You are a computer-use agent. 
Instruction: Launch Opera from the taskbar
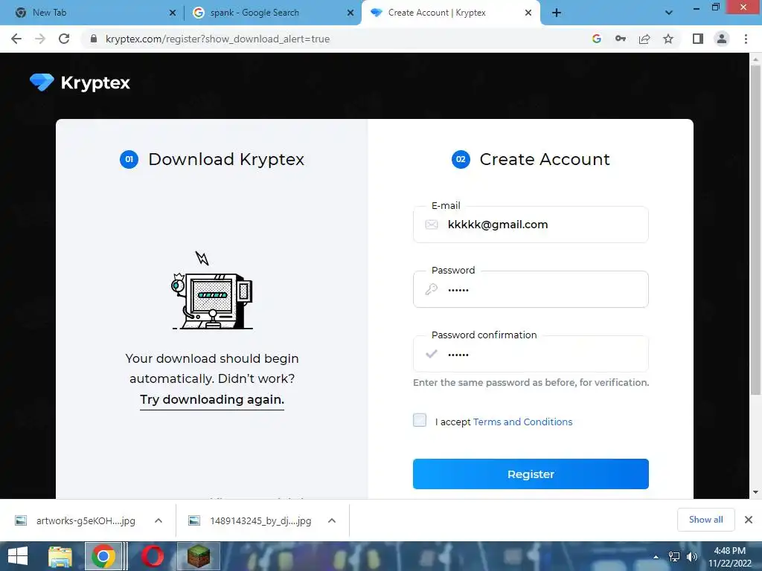point(153,556)
